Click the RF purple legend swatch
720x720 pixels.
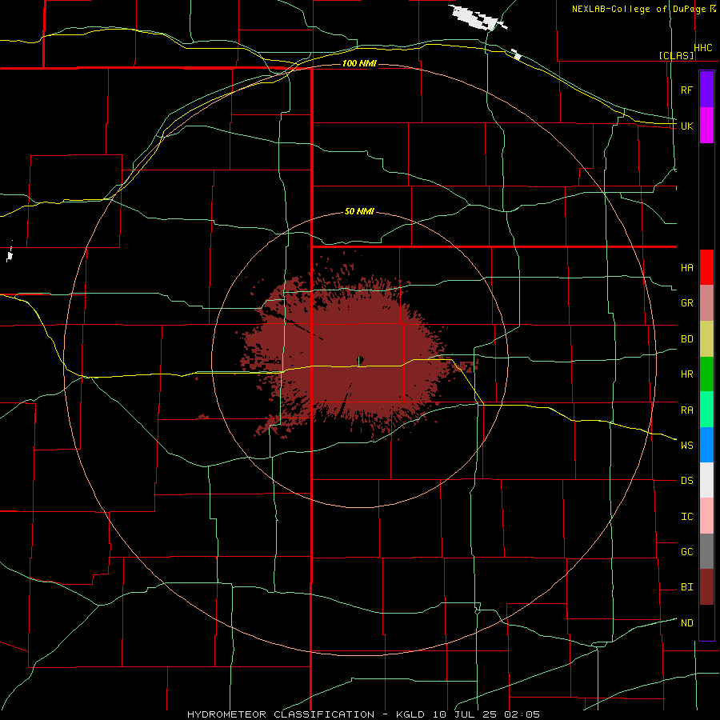coord(706,90)
